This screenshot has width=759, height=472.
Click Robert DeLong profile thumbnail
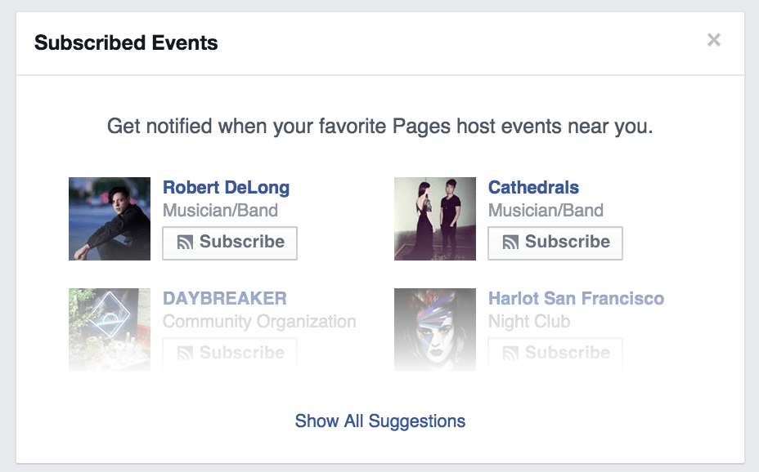(x=110, y=219)
